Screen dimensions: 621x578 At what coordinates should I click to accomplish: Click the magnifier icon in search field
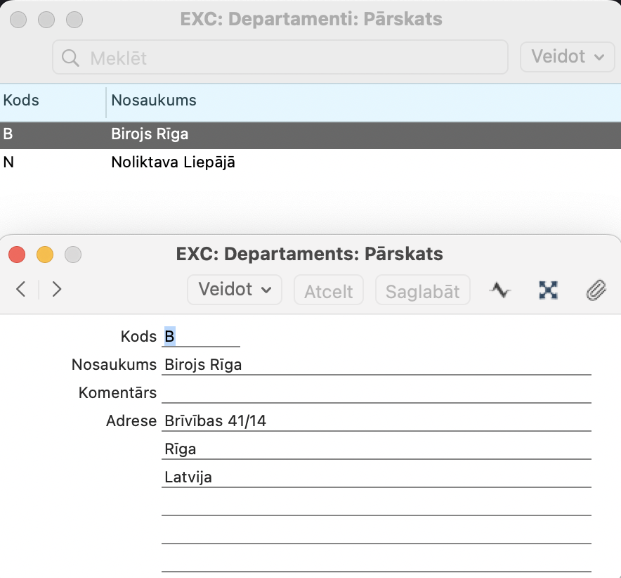click(70, 58)
